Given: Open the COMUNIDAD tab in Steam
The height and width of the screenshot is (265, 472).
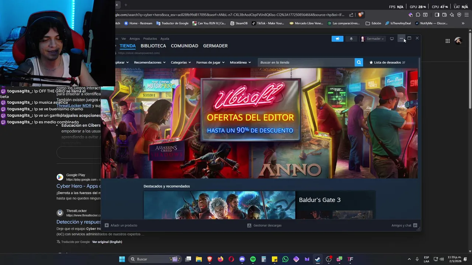Looking at the screenshot, I should pos(184,46).
